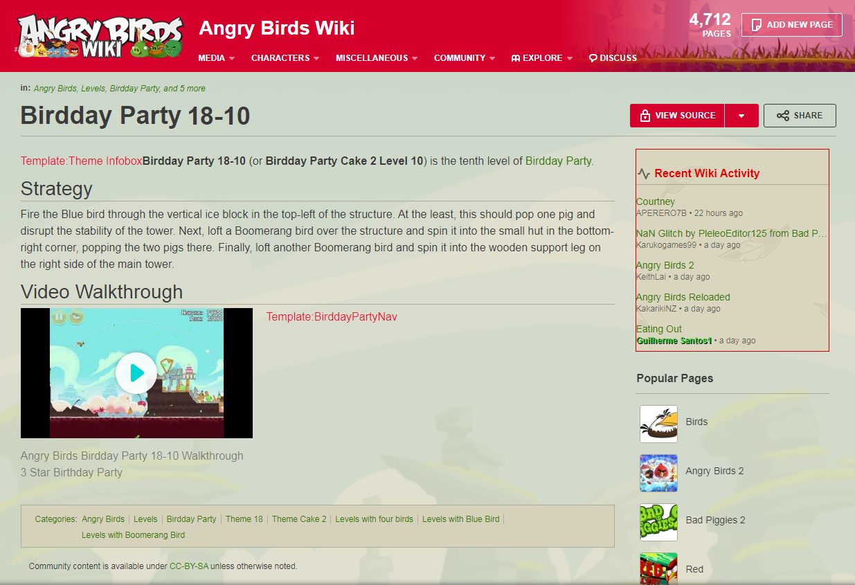Expand the Media menu
Image resolution: width=855 pixels, height=585 pixels.
point(217,58)
